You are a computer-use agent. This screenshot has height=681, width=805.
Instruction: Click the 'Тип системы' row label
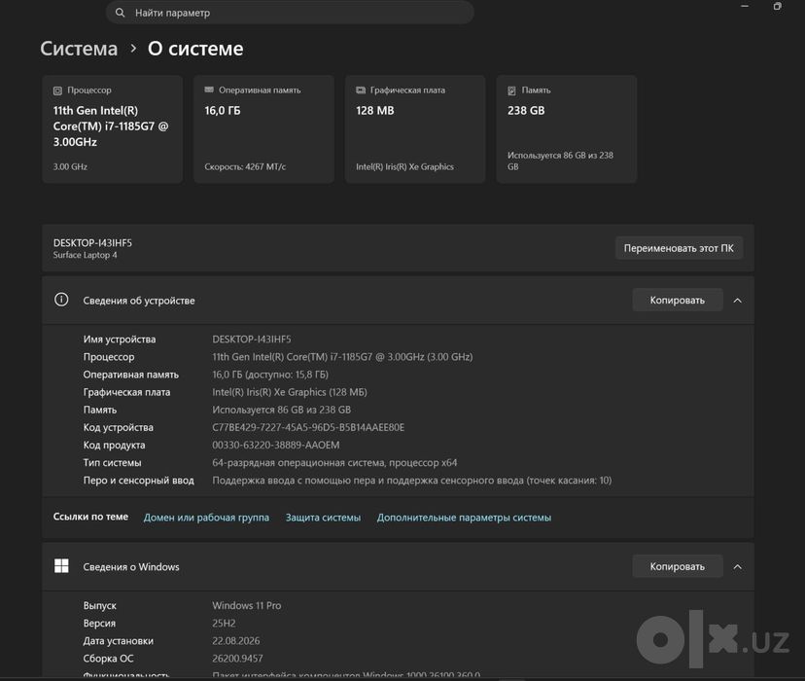tap(112, 462)
